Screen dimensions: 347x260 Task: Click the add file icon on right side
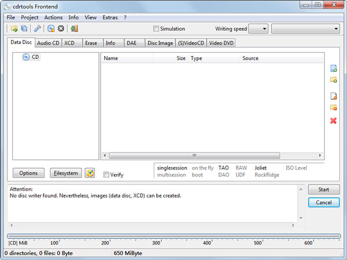point(334,68)
